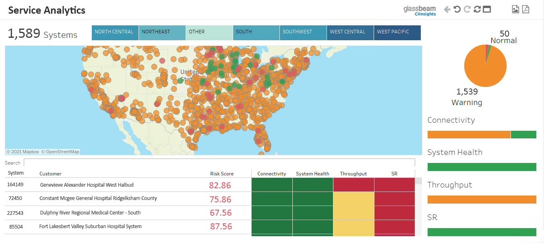Click Constant Mcgee General Hospital Ridgelksham County
Viewport: 544px width, 243px height.
point(98,198)
